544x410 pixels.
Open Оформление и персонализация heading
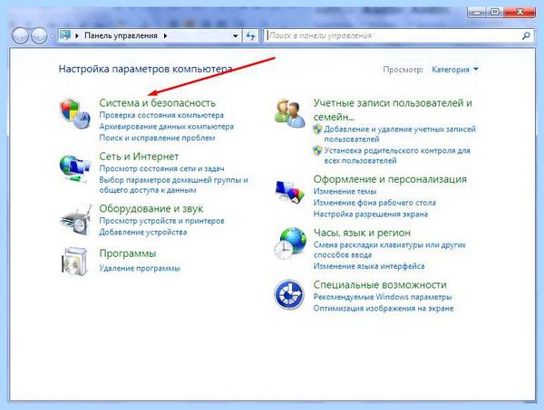390,179
